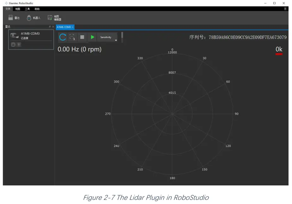The width and height of the screenshot is (292, 204).
Task: Close the A1M8-COM3 tab
Action: tap(72, 27)
